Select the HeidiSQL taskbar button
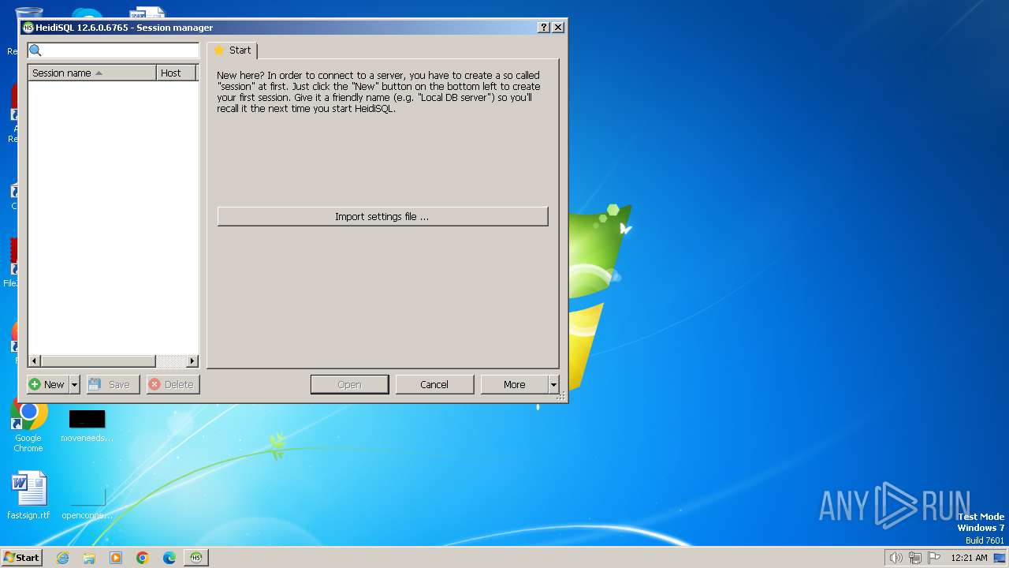1009x568 pixels. (x=196, y=557)
